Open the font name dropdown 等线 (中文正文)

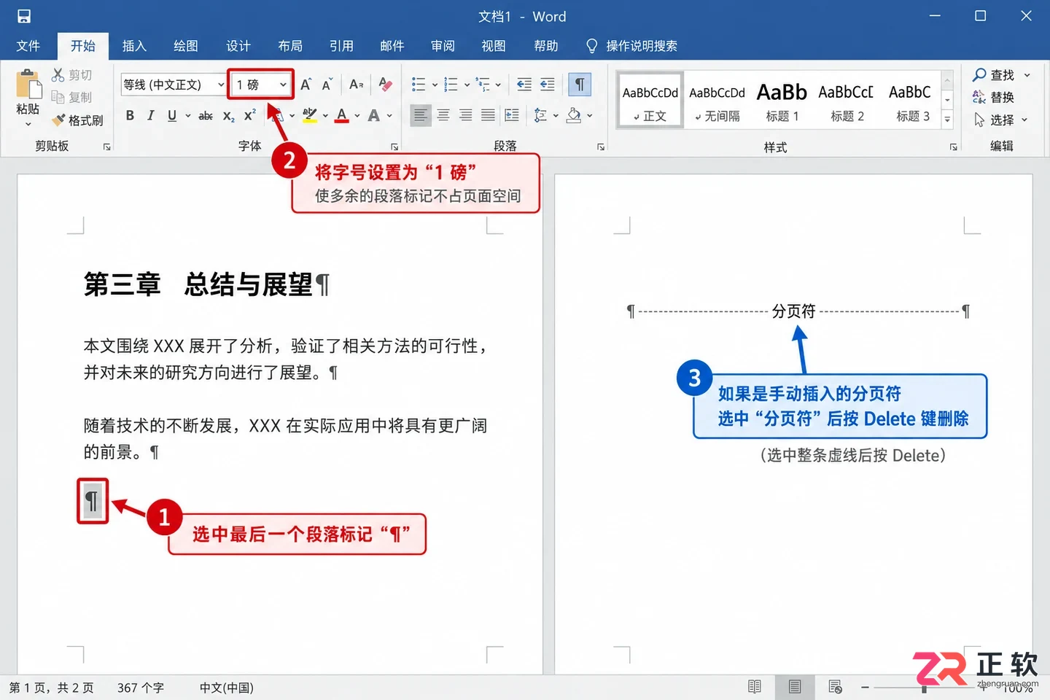(221, 85)
